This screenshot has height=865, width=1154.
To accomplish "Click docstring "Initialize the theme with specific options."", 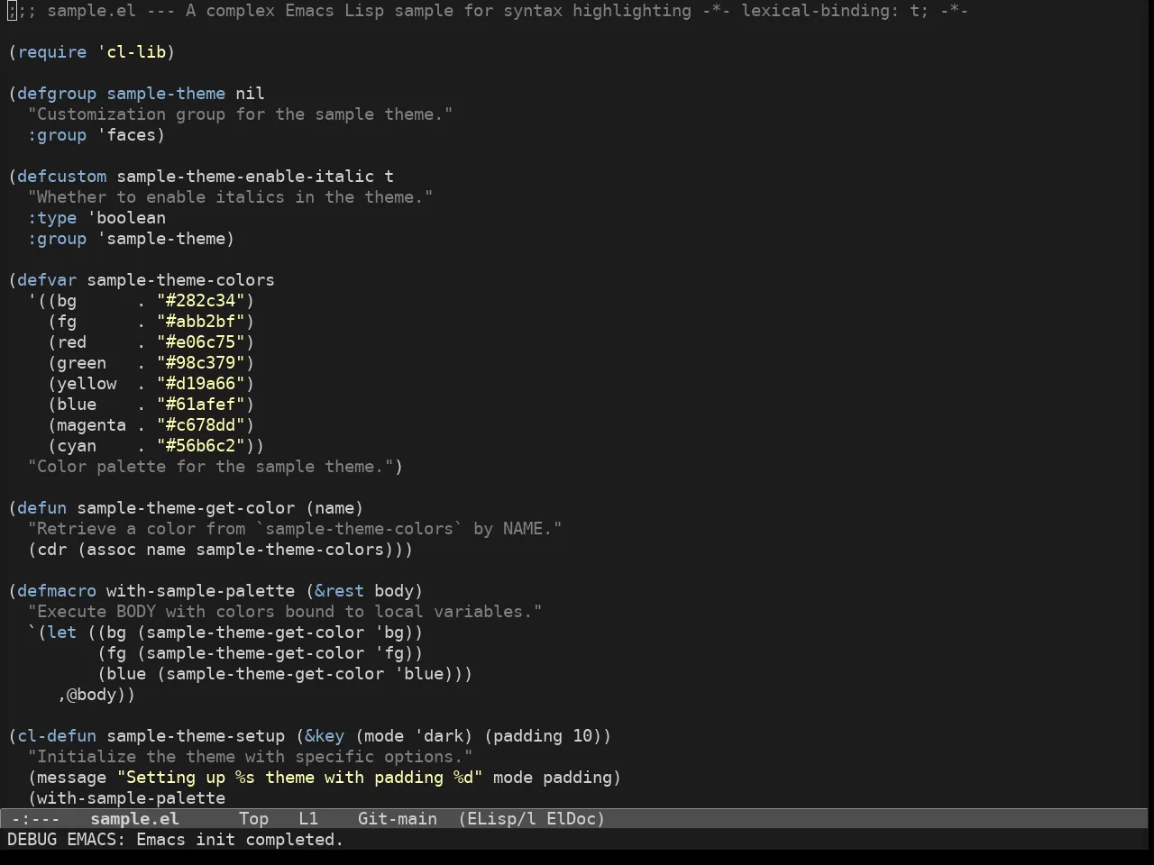I will click(250, 757).
